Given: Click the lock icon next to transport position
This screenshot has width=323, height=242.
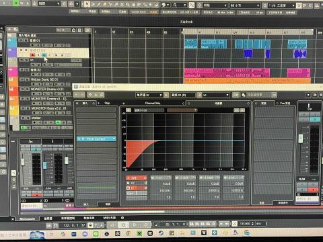Looking at the screenshot, I should click(90, 225).
